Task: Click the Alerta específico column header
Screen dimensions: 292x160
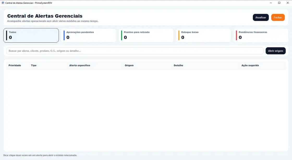Action: tap(80, 65)
